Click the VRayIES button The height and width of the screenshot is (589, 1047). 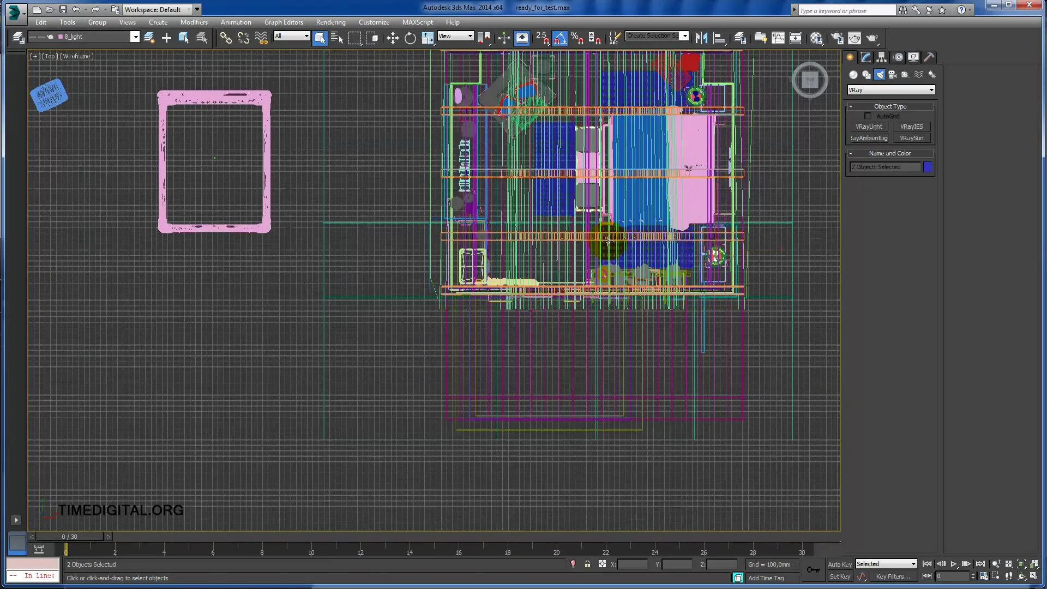click(x=911, y=127)
